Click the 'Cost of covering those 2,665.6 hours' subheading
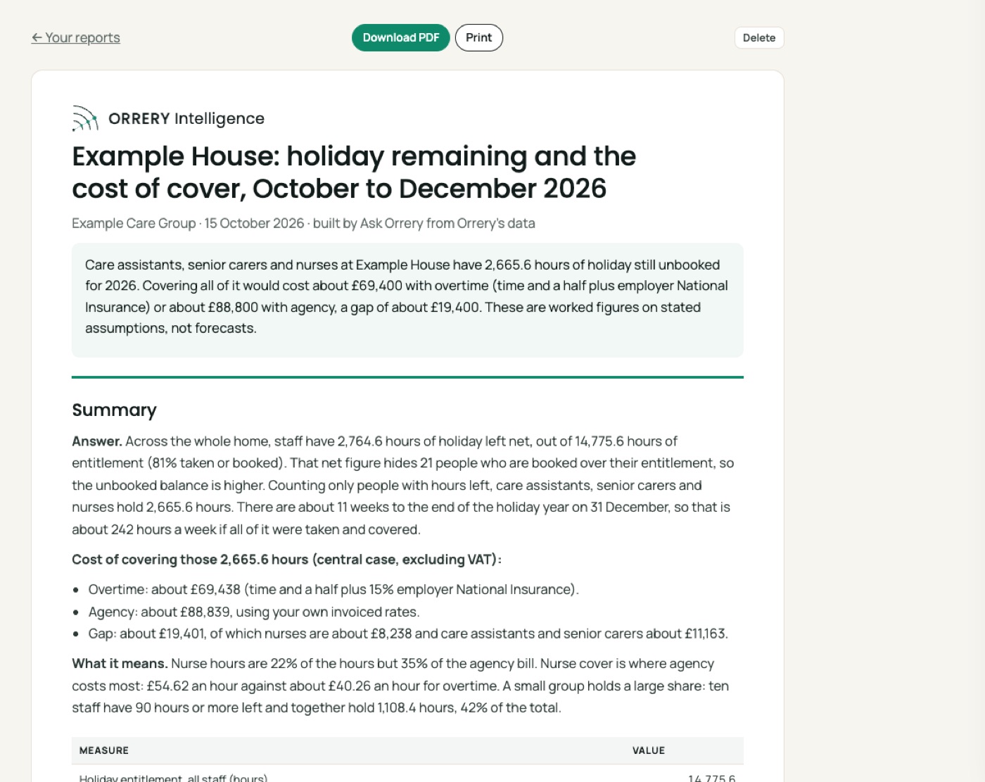The height and width of the screenshot is (782, 985). (286, 560)
